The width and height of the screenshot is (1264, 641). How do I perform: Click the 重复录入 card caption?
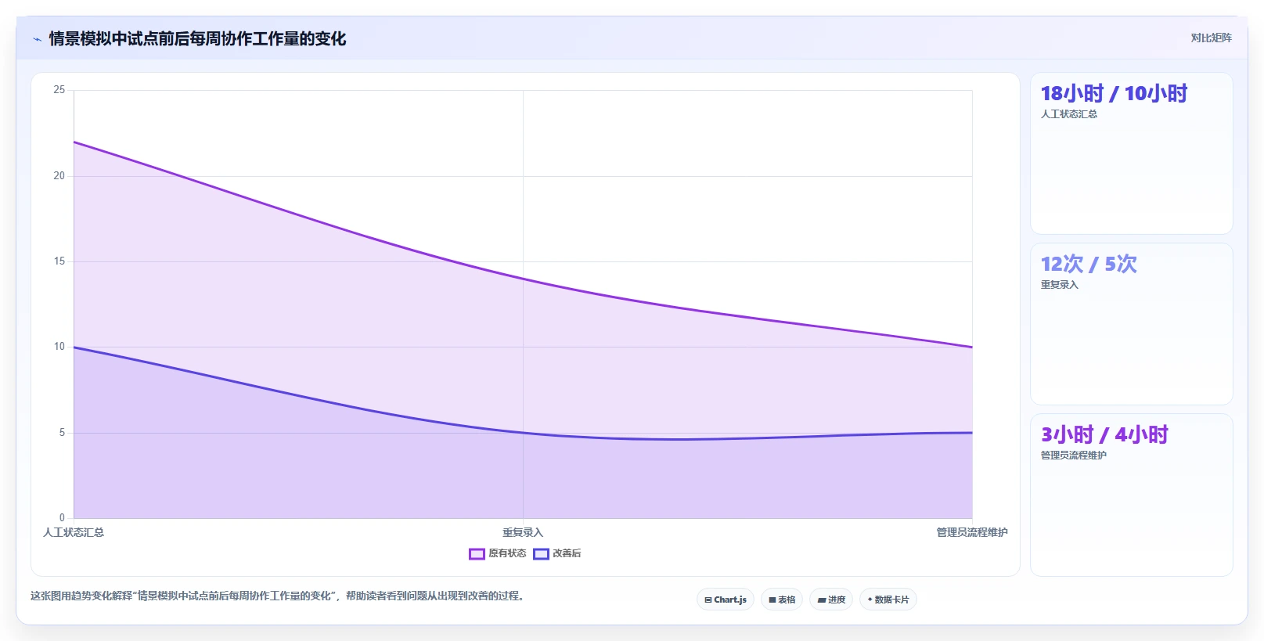pyautogui.click(x=1059, y=285)
